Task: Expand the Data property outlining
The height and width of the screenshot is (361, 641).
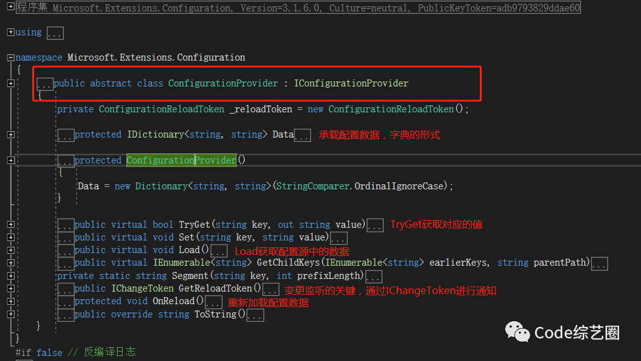Action: click(11, 134)
